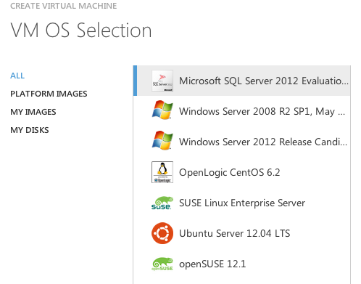
Task: Click the Ubuntu orange circle logo
Action: click(162, 233)
